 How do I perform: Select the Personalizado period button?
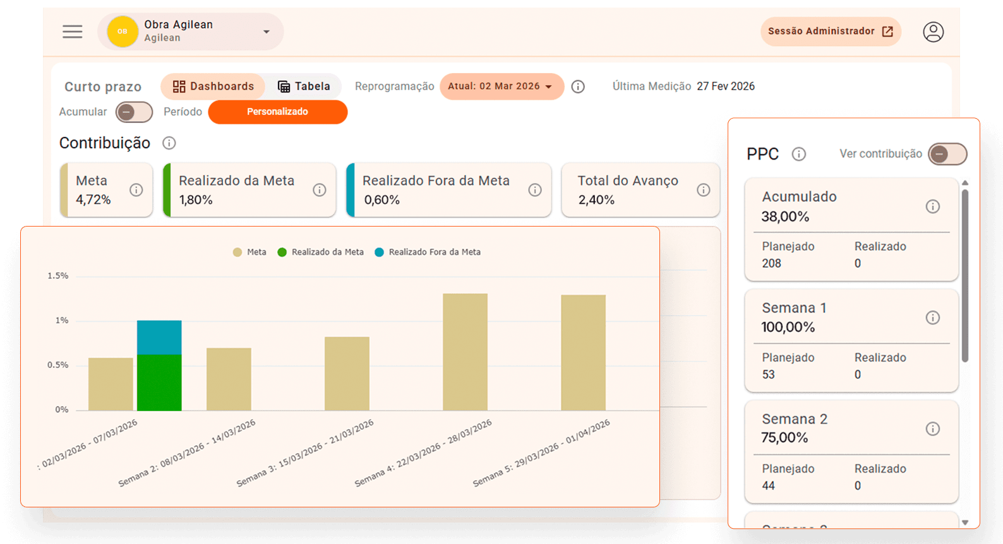click(277, 112)
